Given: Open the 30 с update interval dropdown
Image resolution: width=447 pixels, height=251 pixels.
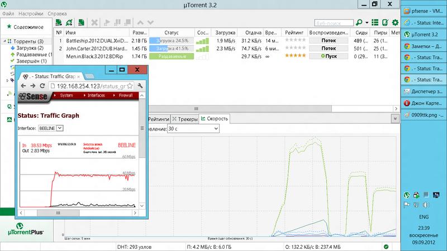Looking at the screenshot, I should [193, 129].
